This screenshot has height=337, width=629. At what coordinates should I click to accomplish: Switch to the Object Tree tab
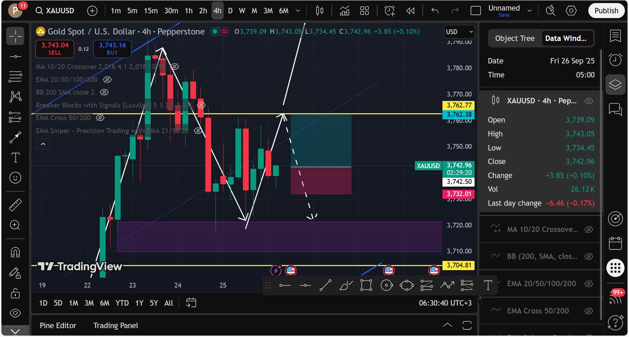pyautogui.click(x=515, y=39)
